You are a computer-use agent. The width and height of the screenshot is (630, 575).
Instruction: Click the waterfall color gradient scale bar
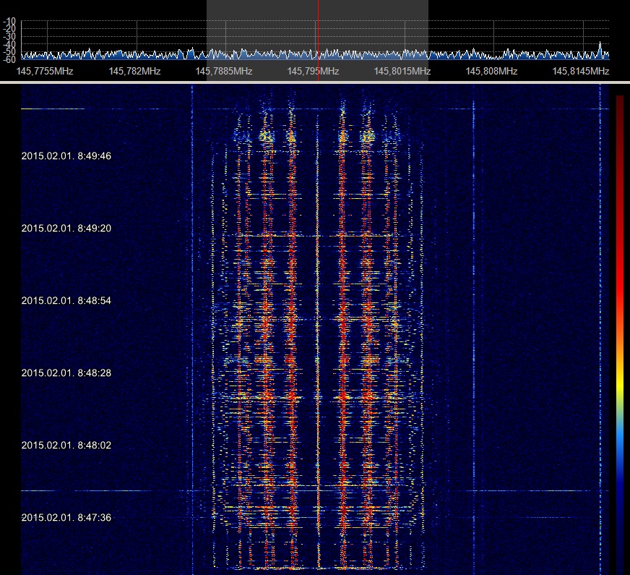(x=620, y=335)
